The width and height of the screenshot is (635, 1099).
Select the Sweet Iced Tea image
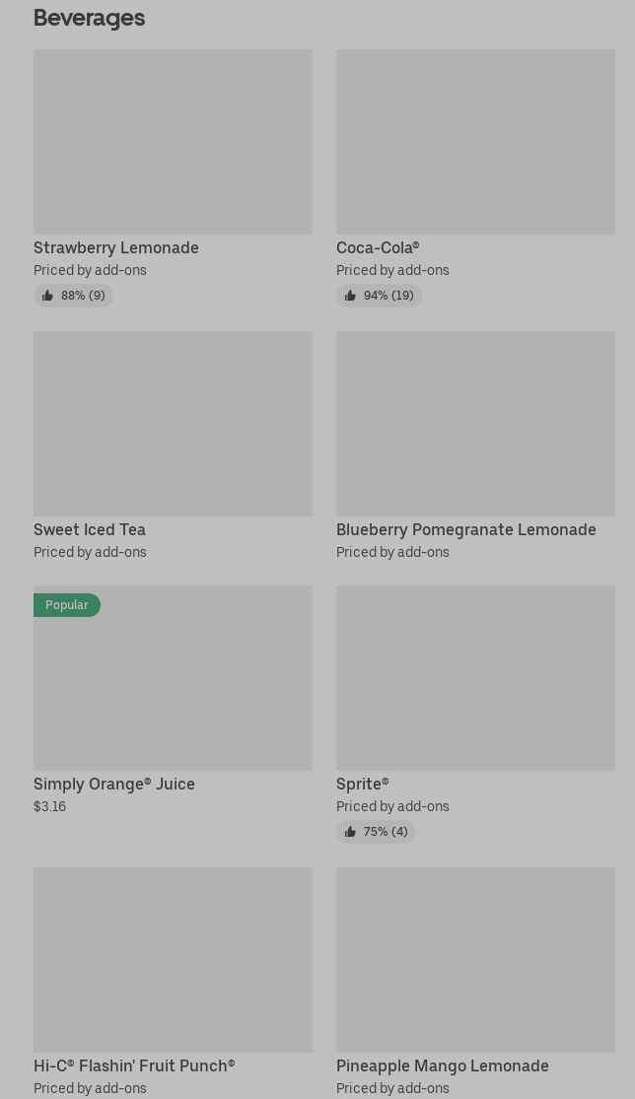click(x=173, y=424)
